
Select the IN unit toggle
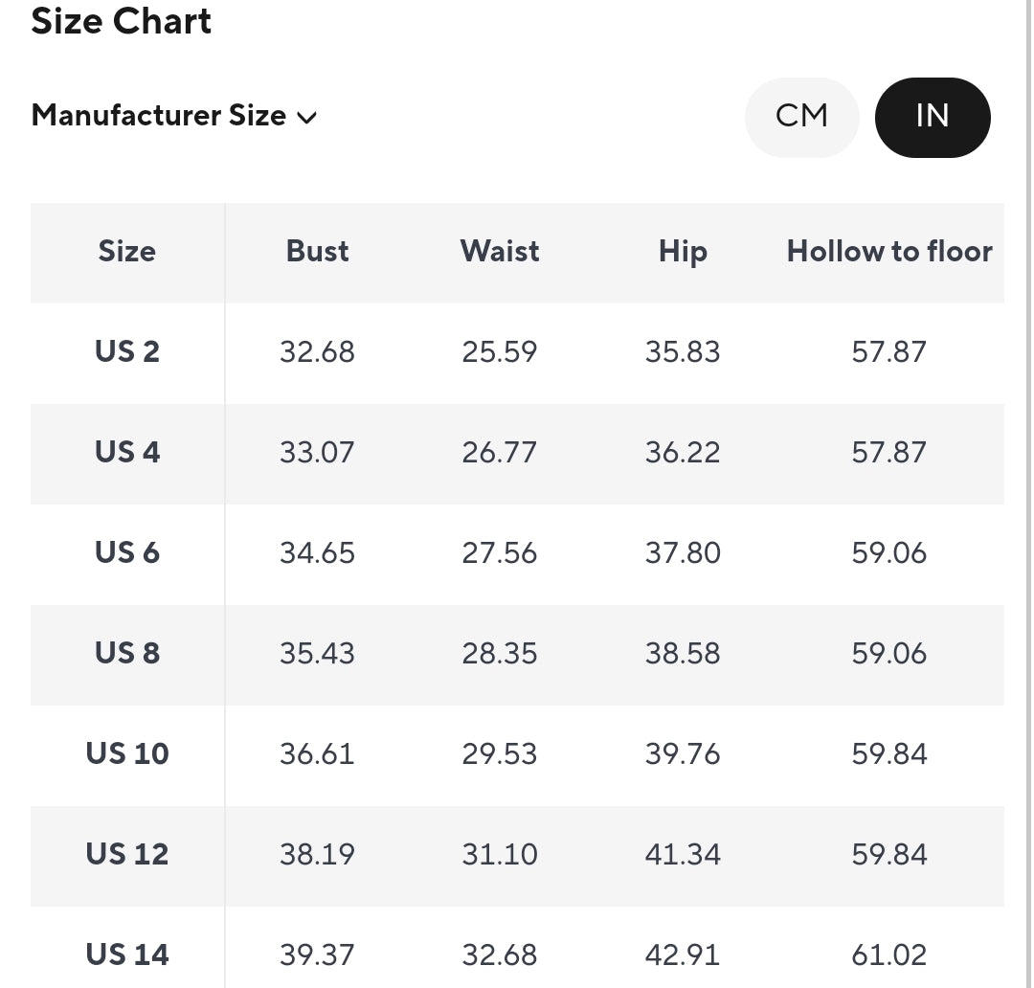click(932, 117)
